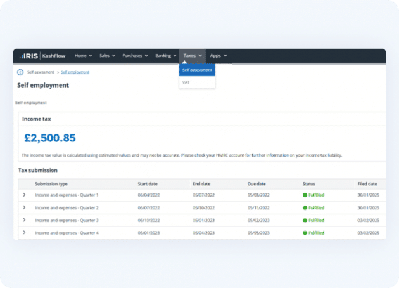Click Quarter 4 filed date 03/02/2025

[368, 233]
